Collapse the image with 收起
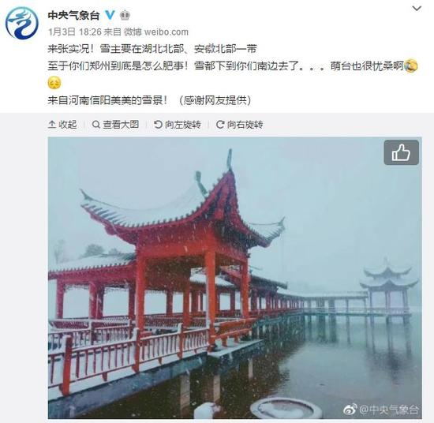Viewport: 434px width, 423px height. tap(62, 125)
